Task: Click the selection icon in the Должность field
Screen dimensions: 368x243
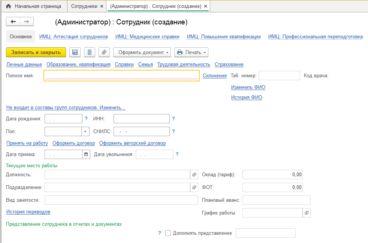Action: point(194,174)
